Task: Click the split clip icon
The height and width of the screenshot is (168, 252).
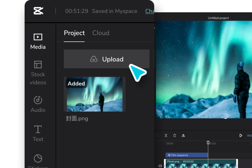Action: [166, 136]
